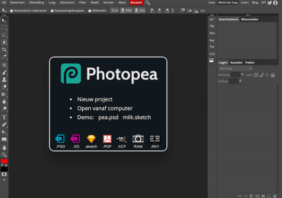Collapse the right panel column arrows
Image resolution: width=282 pixels, height=198 pixels.
(248, 15)
